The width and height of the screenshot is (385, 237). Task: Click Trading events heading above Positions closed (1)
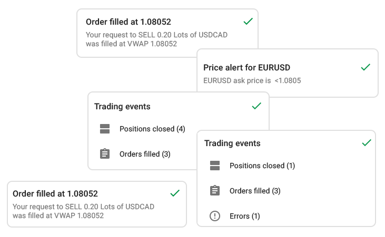point(232,143)
